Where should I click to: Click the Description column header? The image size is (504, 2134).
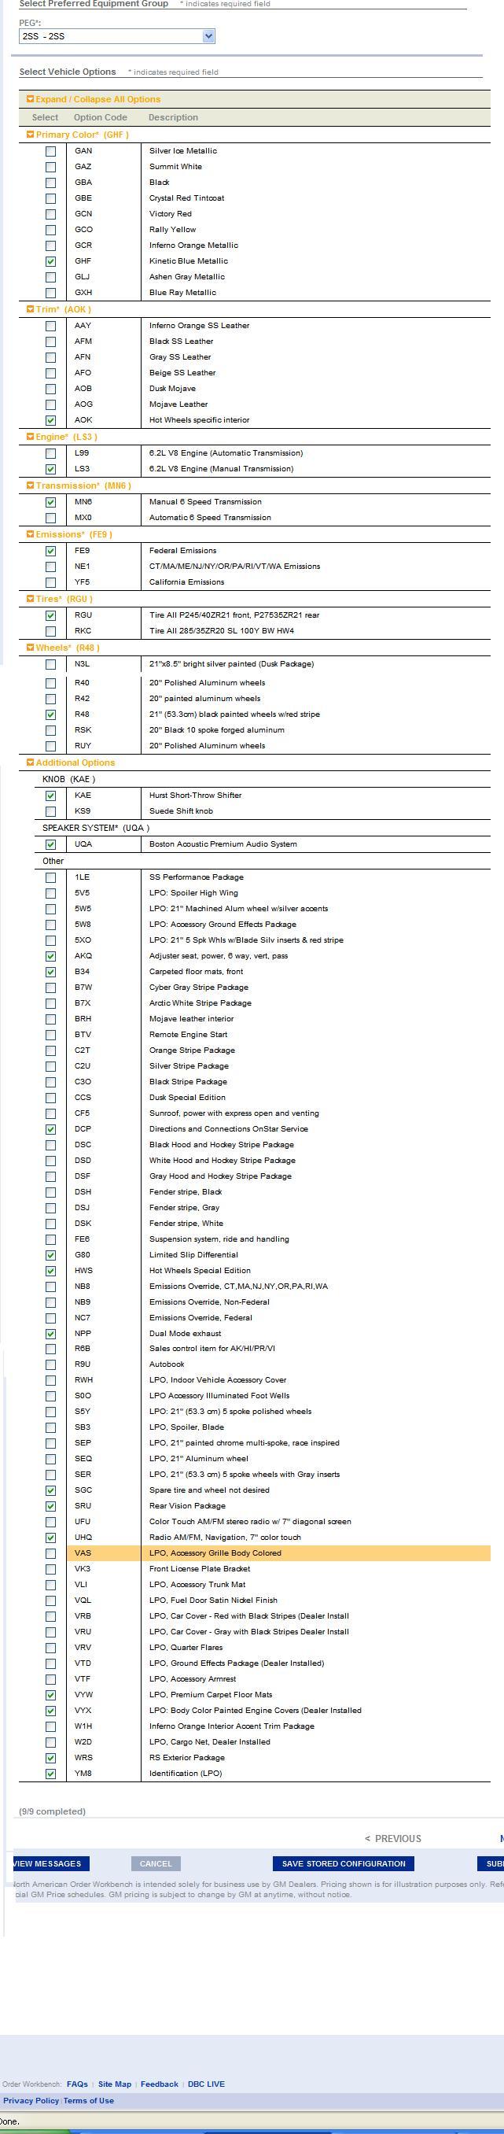[173, 117]
